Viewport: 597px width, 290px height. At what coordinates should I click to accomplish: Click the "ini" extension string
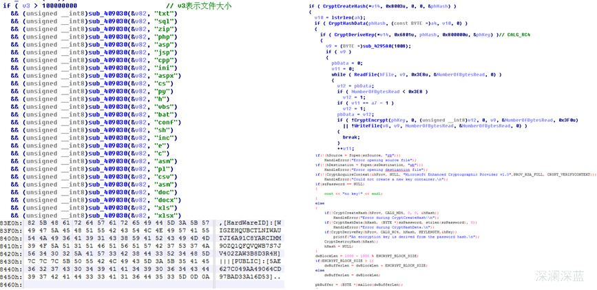click(x=166, y=68)
